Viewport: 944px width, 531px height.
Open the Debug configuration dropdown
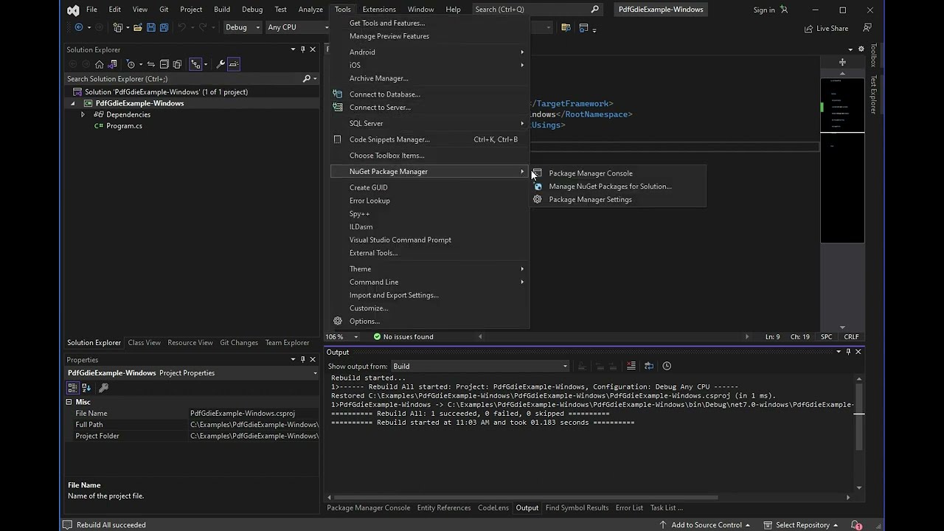coord(243,27)
